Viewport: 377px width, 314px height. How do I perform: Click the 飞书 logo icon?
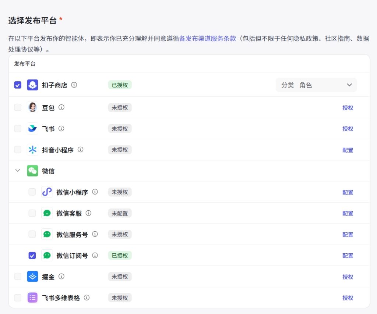coord(32,128)
